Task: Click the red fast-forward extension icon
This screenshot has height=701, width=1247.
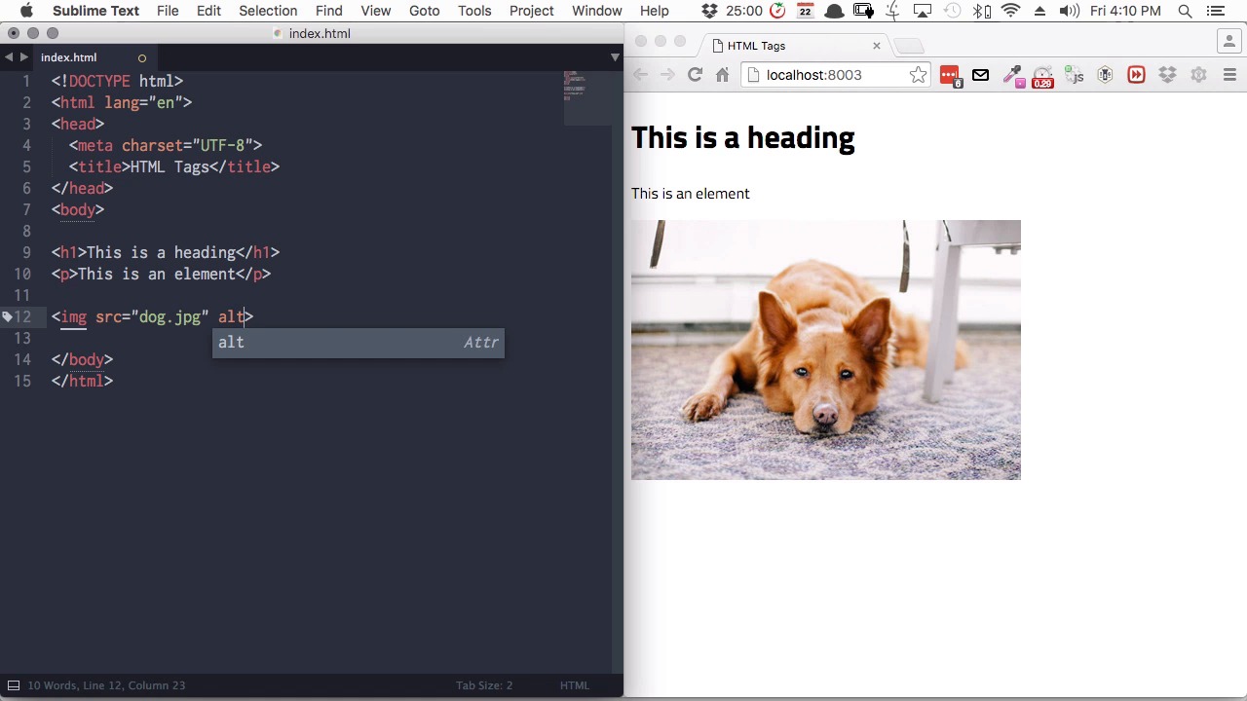Action: (1136, 75)
